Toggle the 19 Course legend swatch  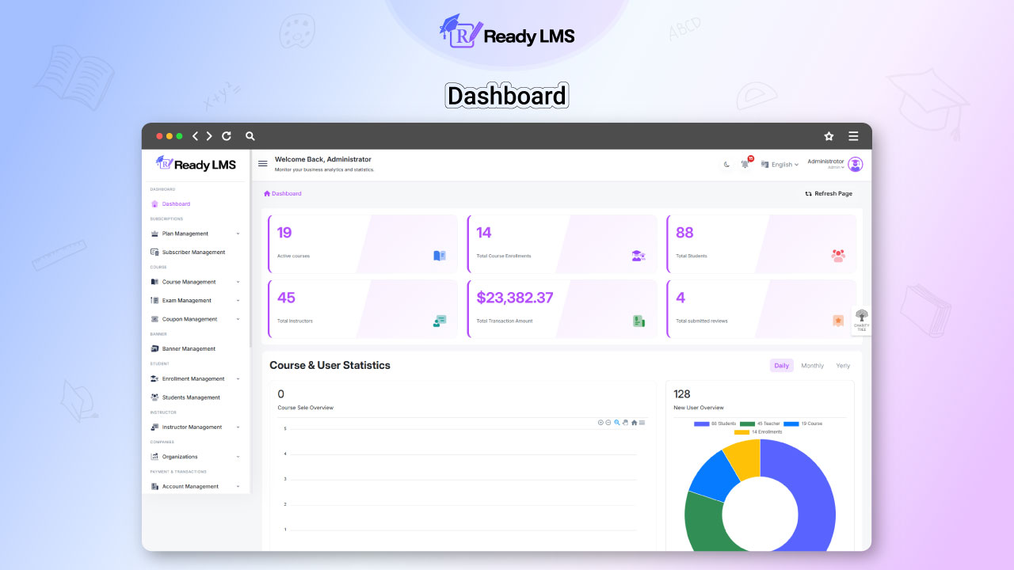click(x=791, y=424)
